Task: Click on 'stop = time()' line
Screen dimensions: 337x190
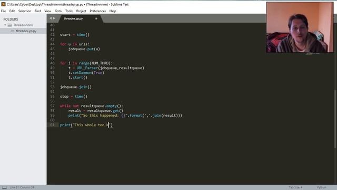Action: [74, 96]
